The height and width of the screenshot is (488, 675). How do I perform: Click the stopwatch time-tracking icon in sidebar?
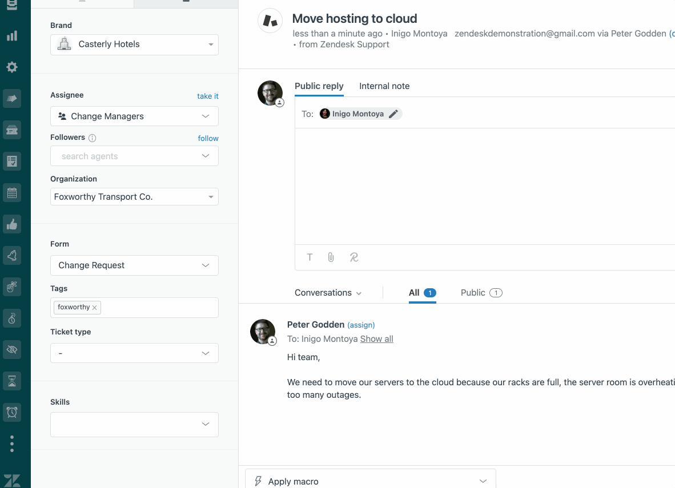coord(13,318)
